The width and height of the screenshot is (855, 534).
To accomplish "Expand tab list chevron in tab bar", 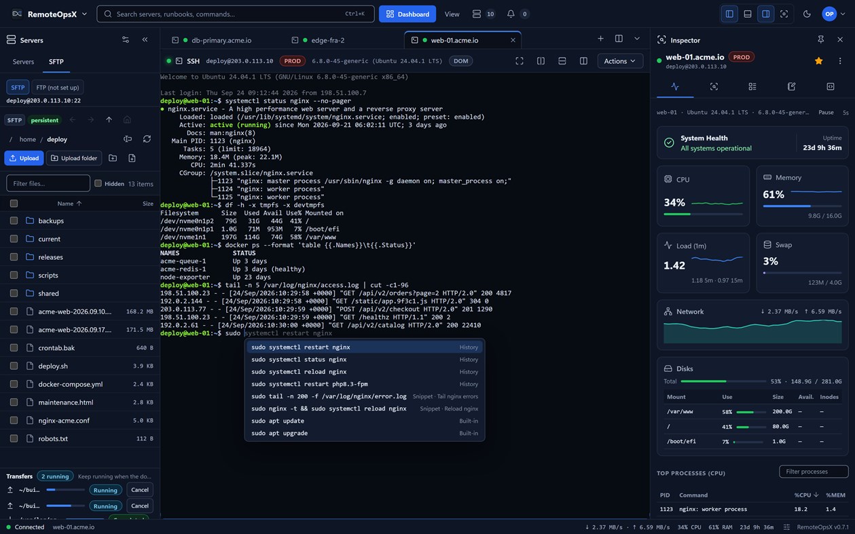I will point(637,39).
